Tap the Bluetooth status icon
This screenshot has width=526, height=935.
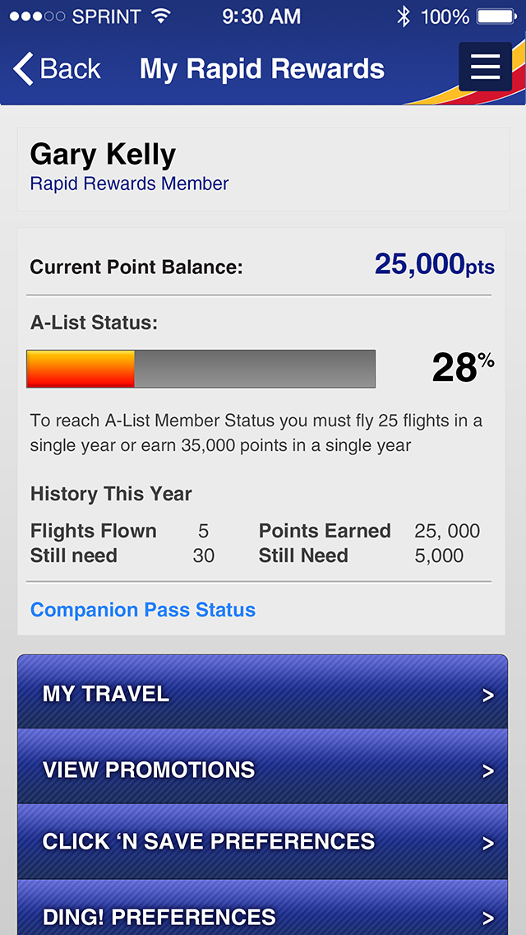[404, 16]
